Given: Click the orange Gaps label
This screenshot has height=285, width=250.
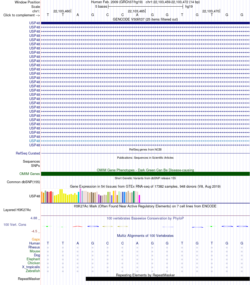Looking at the screenshot, I should [x=36, y=239].
